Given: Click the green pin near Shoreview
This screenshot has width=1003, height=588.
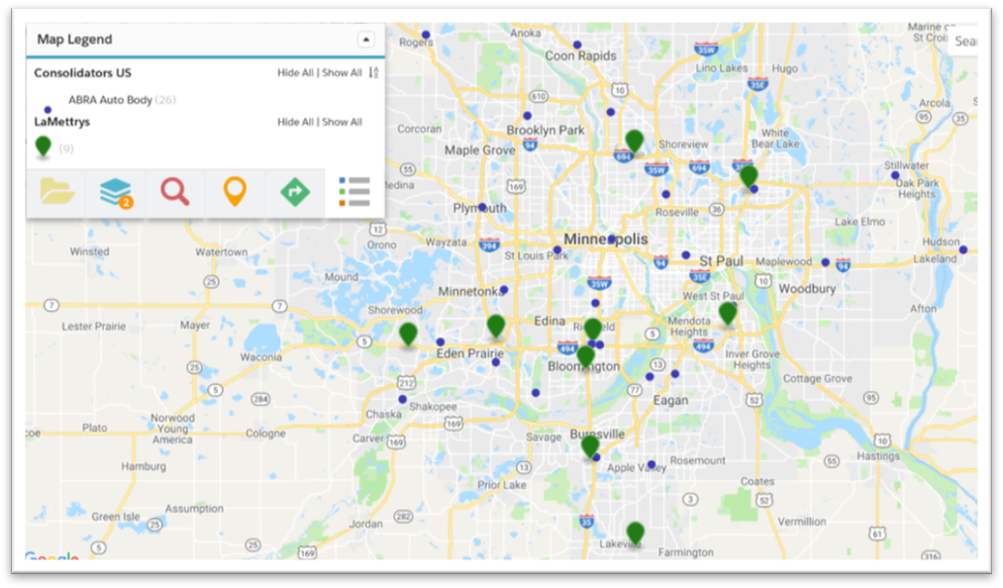Looking at the screenshot, I should pos(634,141).
